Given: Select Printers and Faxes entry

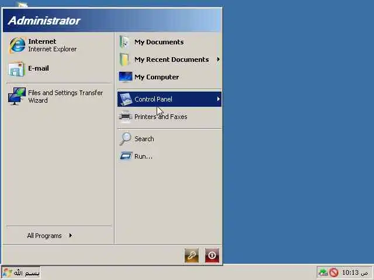Looking at the screenshot, I should [169, 117].
